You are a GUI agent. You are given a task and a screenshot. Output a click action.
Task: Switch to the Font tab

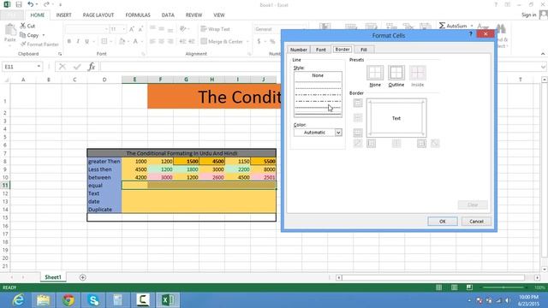321,50
